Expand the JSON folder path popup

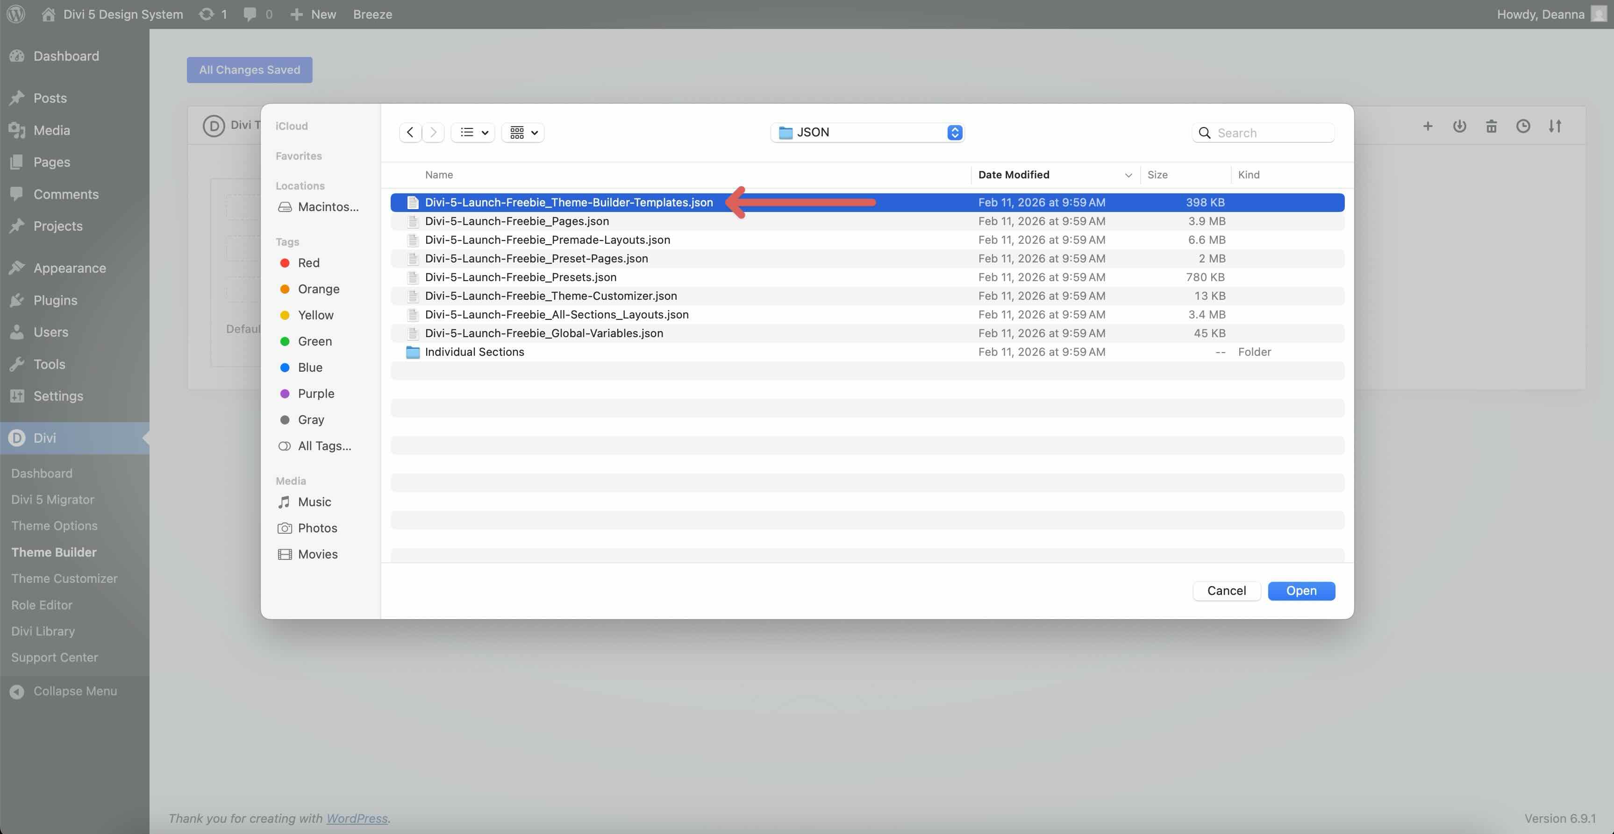point(867,132)
